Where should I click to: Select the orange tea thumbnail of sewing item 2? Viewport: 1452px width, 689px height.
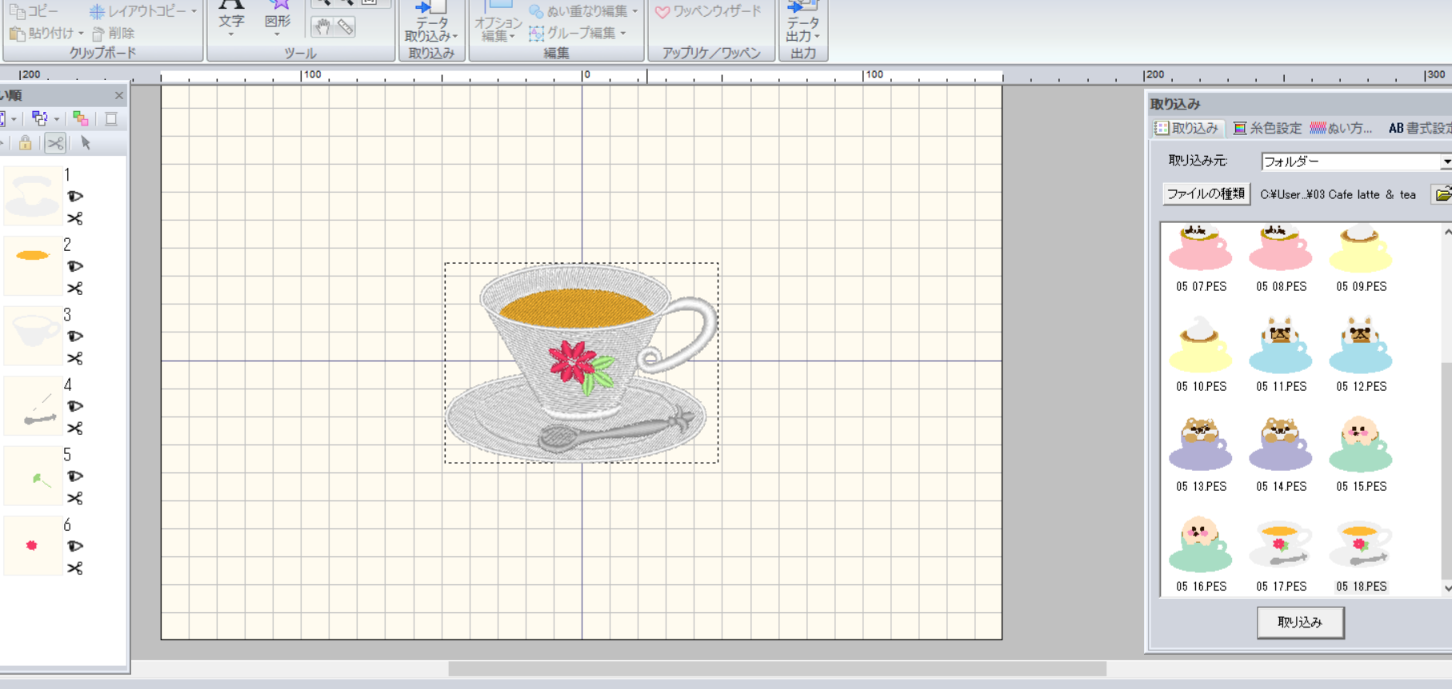tap(33, 265)
